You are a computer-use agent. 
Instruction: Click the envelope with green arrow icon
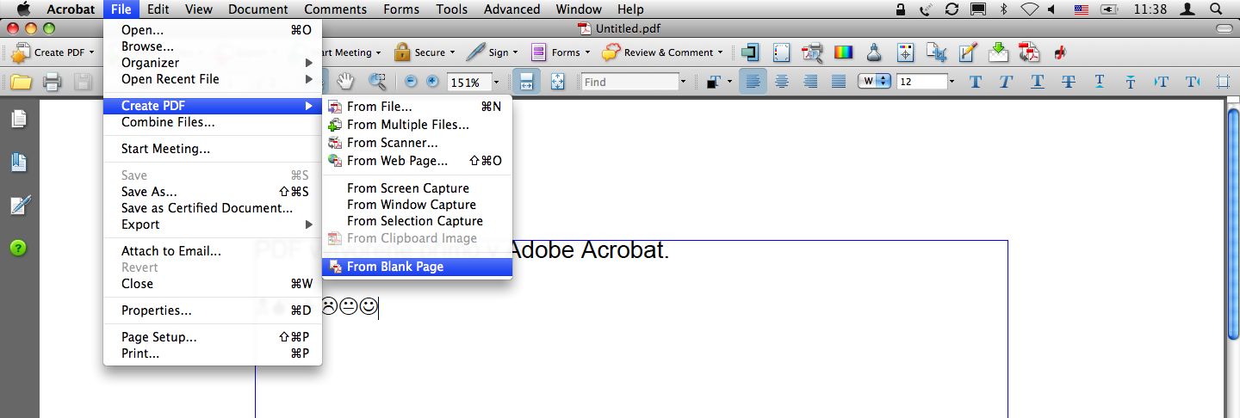click(x=998, y=52)
